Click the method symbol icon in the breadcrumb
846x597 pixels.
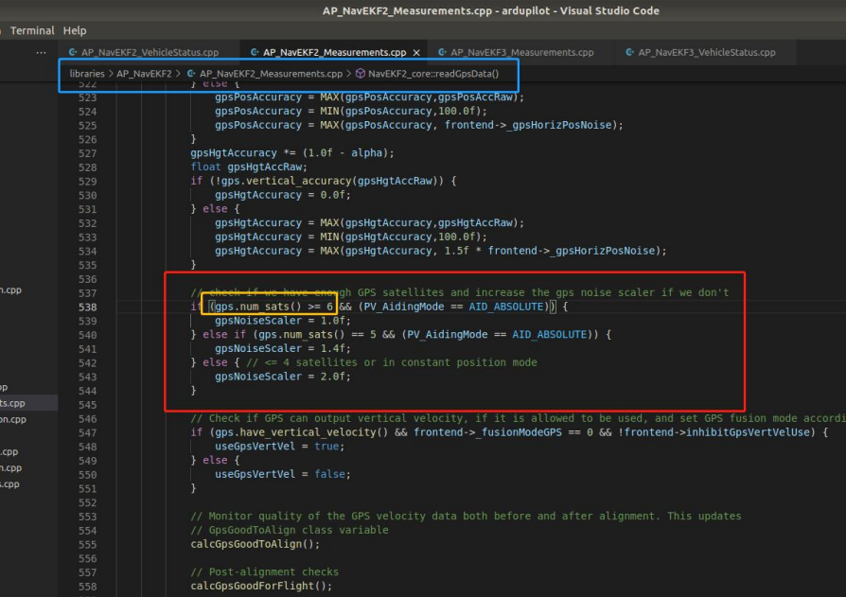(x=360, y=74)
